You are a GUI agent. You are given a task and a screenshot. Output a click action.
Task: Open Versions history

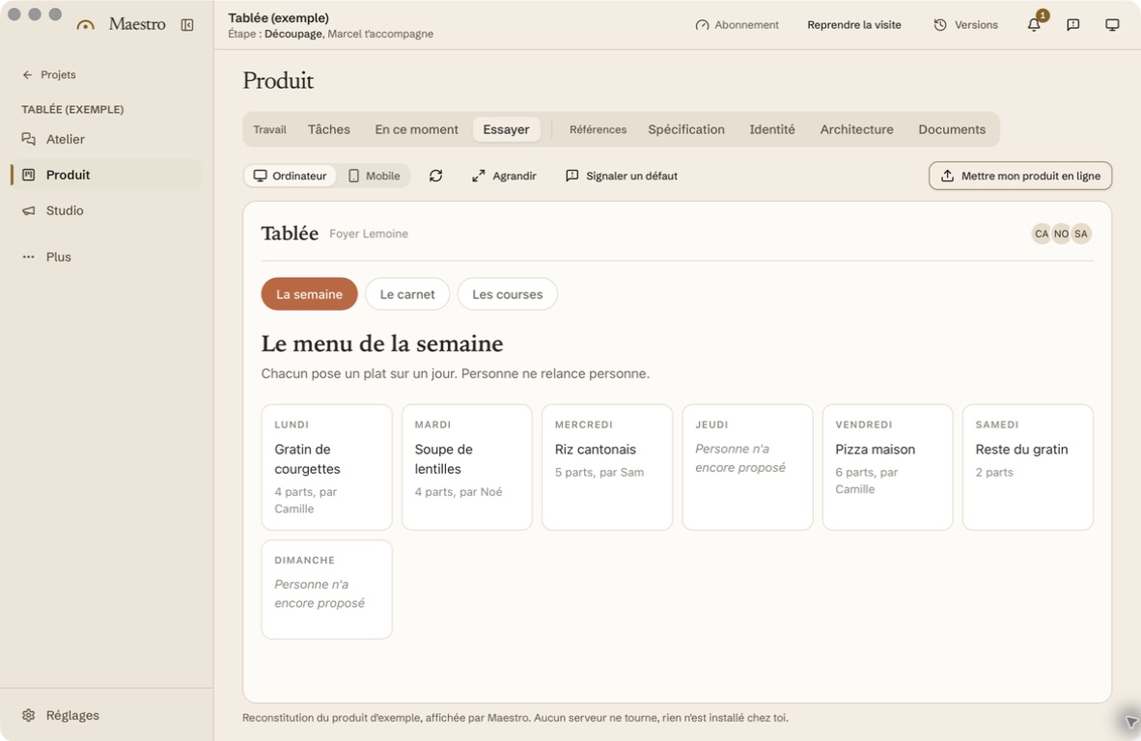coord(966,25)
